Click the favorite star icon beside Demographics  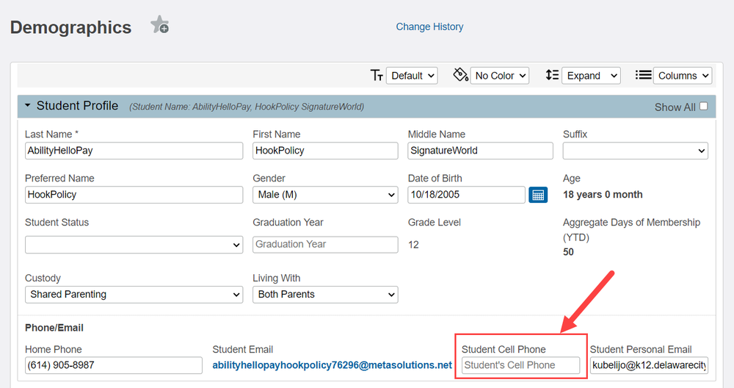(159, 25)
